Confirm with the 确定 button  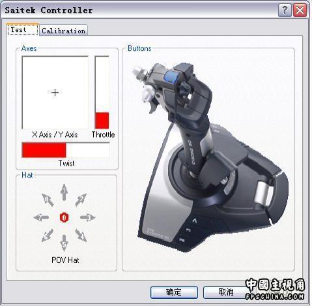coord(174,292)
